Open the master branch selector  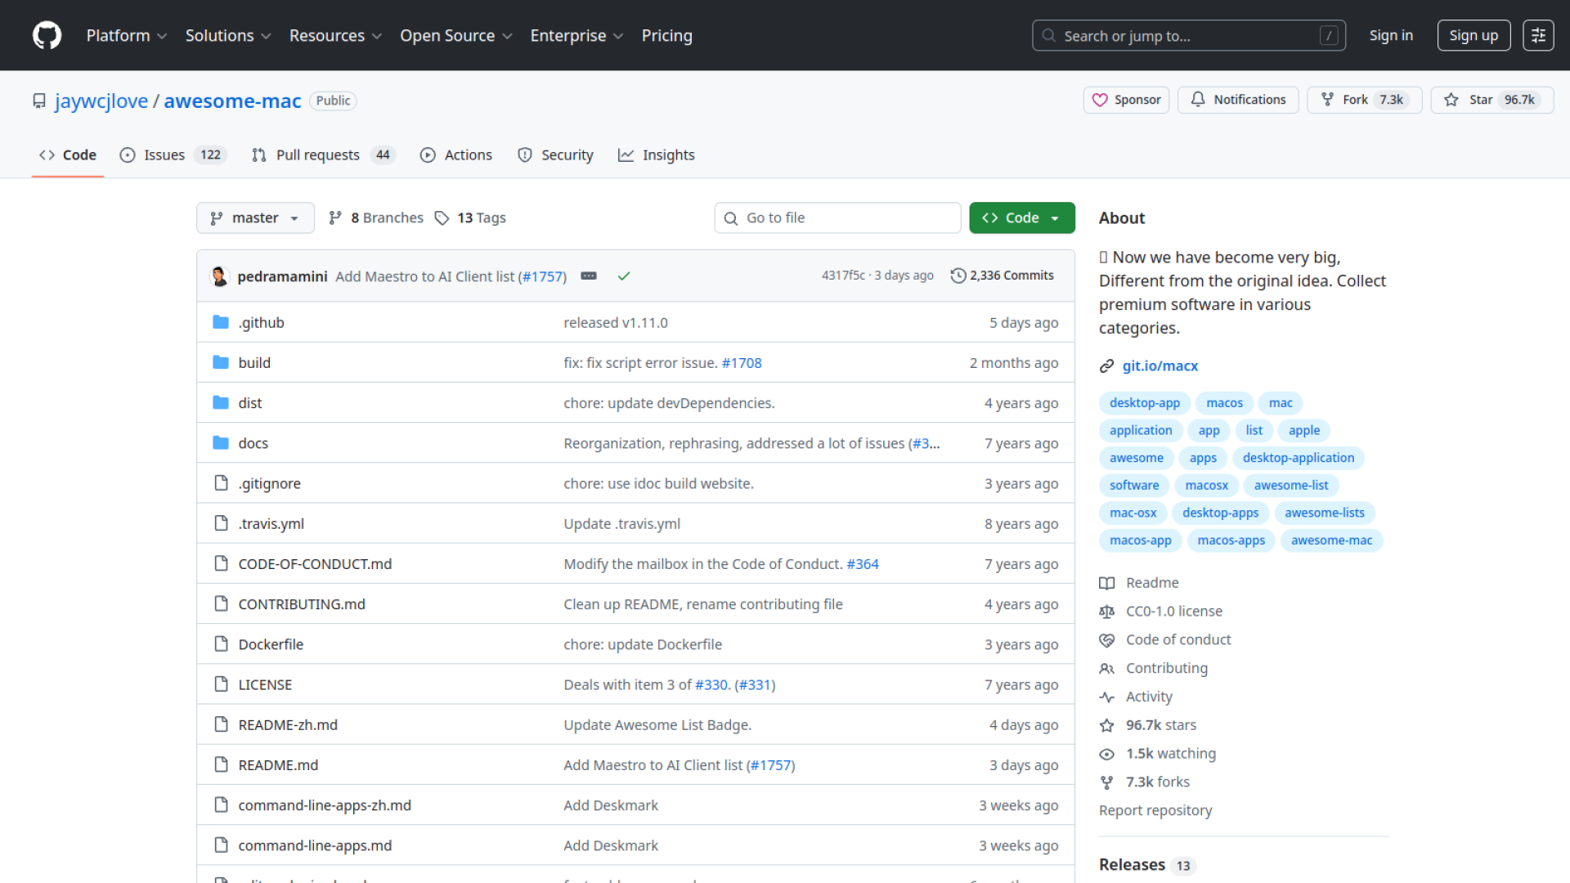coord(255,218)
